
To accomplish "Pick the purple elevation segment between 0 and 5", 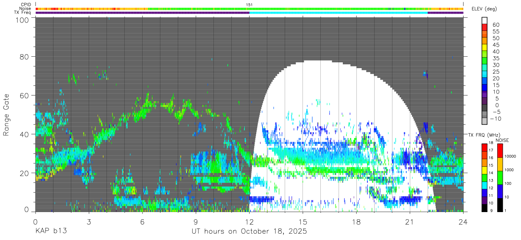I will (485, 101).
